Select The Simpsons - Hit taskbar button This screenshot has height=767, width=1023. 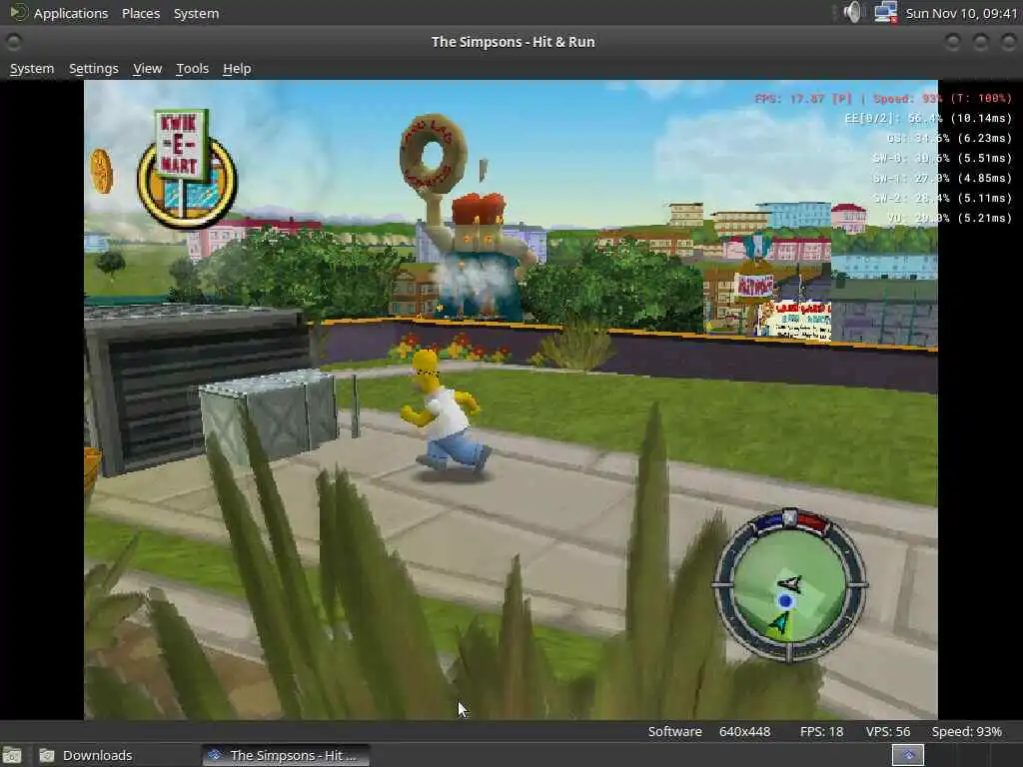click(286, 755)
